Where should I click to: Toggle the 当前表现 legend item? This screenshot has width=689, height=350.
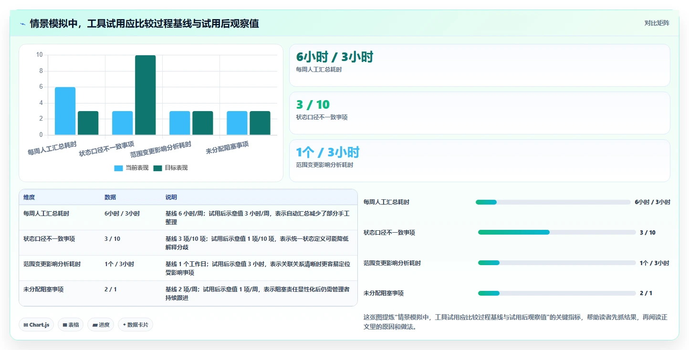pos(131,168)
